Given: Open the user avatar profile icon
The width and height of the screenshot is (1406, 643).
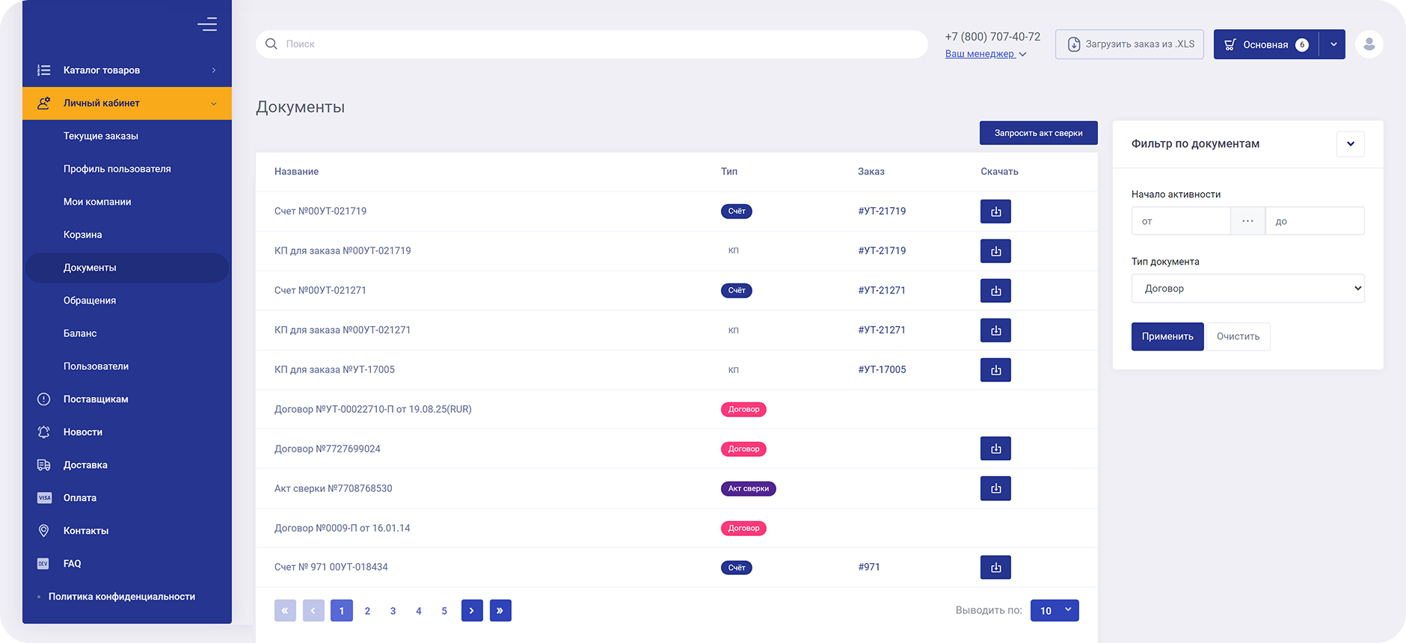Looking at the screenshot, I should tap(1369, 44).
